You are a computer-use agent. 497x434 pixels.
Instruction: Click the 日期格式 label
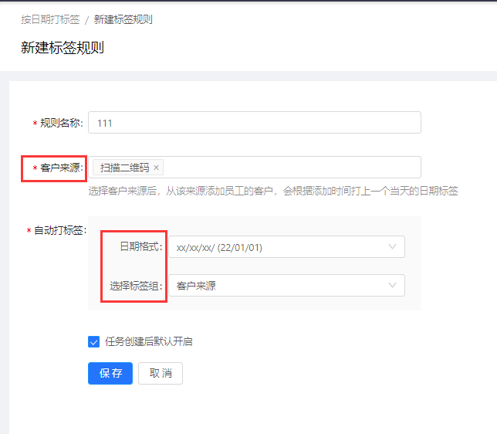point(141,246)
